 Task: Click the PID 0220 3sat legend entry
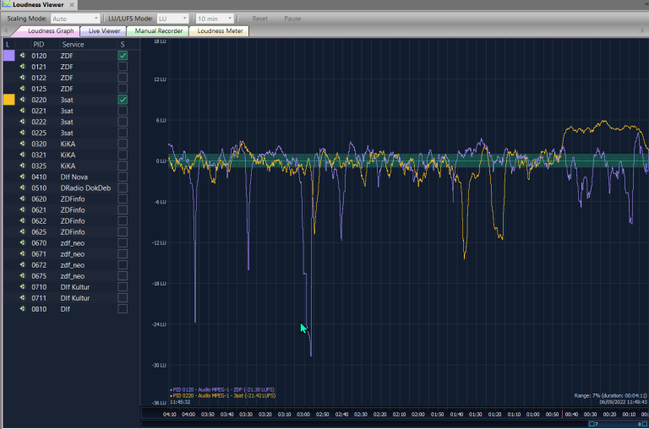pyautogui.click(x=223, y=395)
